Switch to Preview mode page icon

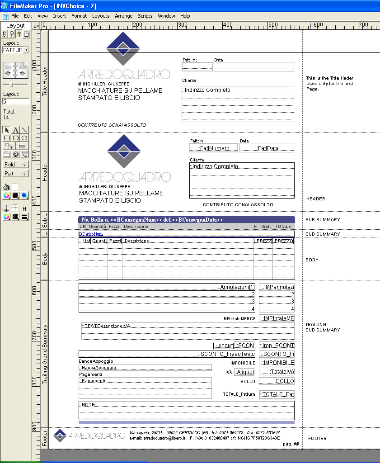click(26, 34)
